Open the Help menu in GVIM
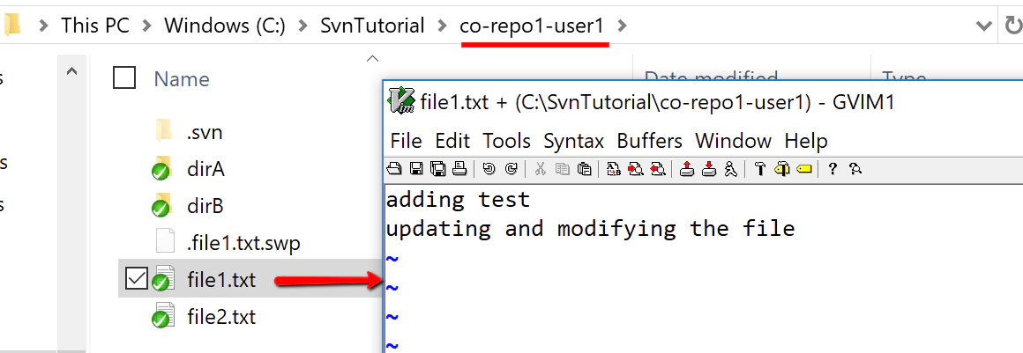Screen dimensions: 1023x353 [x=806, y=141]
